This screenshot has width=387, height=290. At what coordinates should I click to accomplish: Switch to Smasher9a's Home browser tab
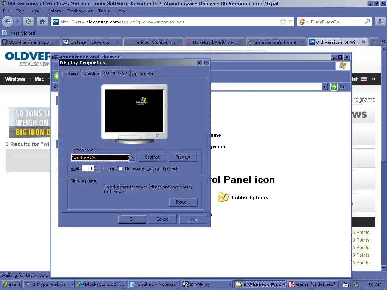coord(276,42)
